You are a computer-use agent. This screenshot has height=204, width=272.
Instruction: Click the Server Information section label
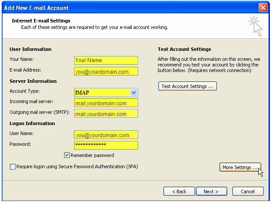pyautogui.click(x=33, y=81)
